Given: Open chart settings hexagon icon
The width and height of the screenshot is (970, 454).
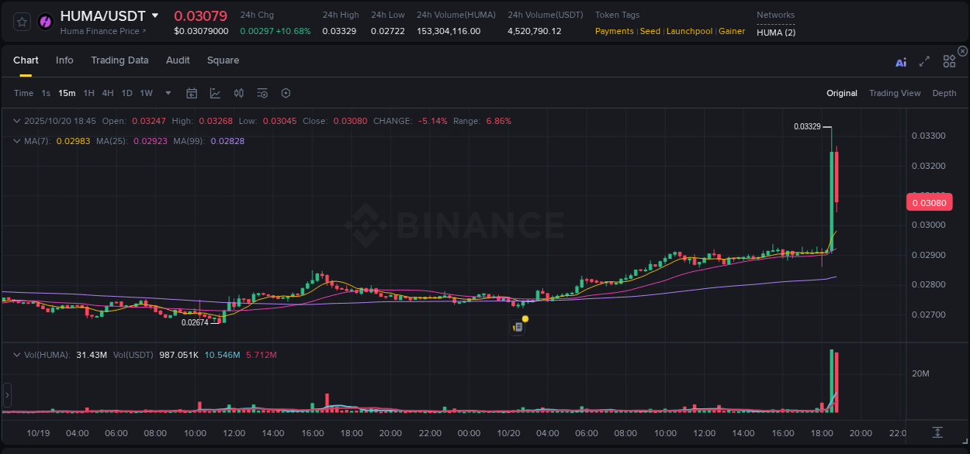Looking at the screenshot, I should click(286, 93).
